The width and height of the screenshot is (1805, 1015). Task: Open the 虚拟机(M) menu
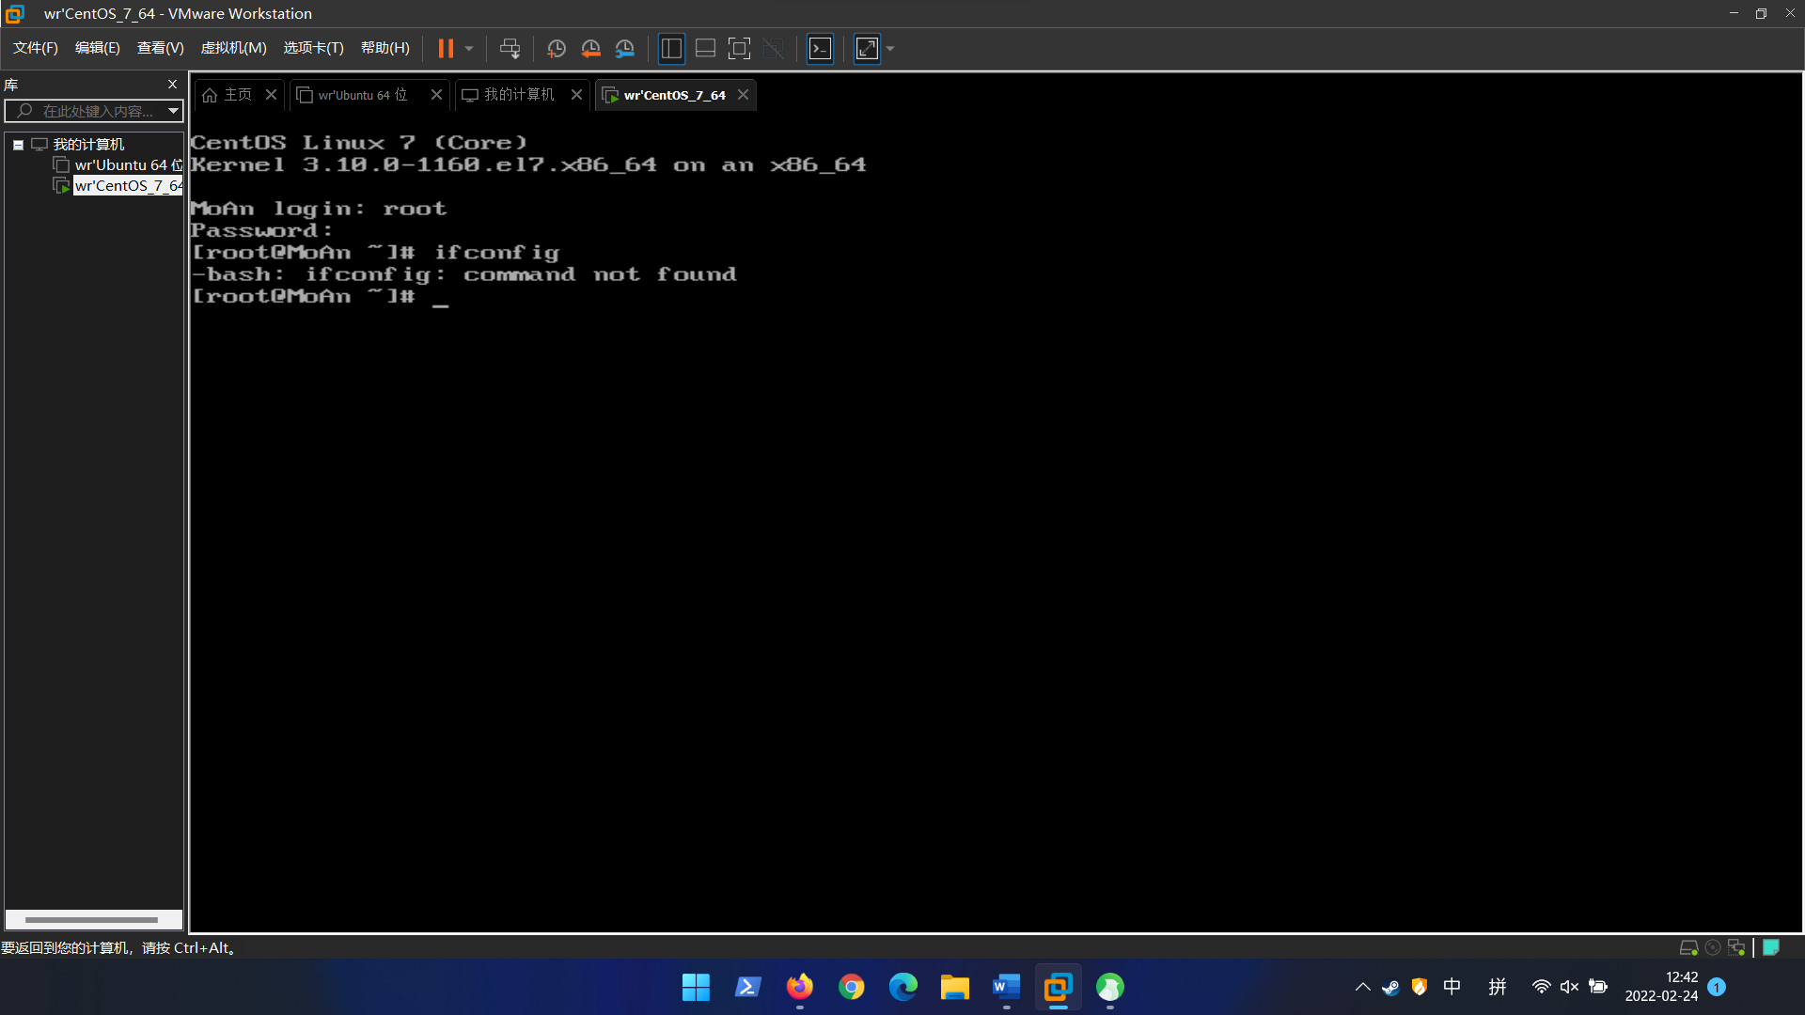[233, 48]
